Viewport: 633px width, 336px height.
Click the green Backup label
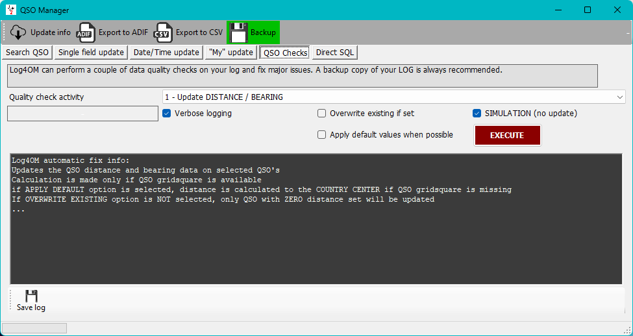[x=263, y=32]
